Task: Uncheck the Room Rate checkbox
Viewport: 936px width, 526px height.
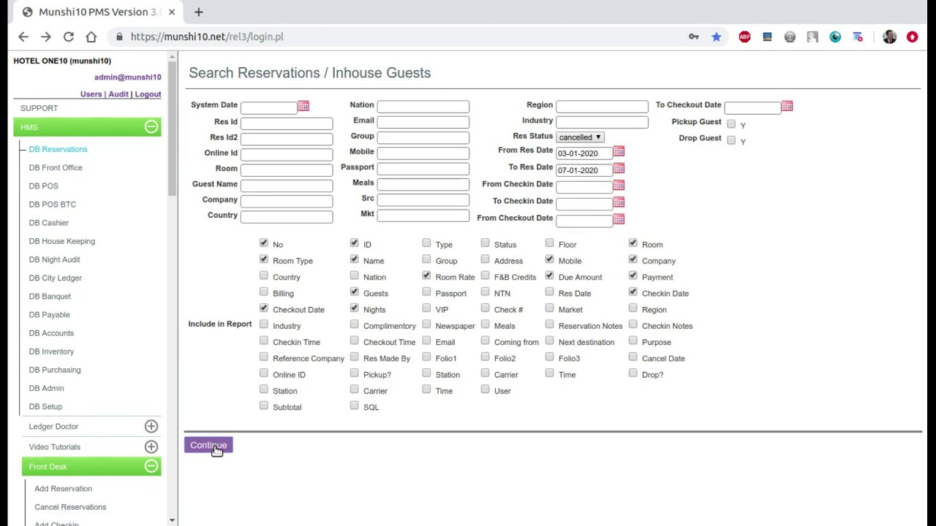Action: coord(426,275)
